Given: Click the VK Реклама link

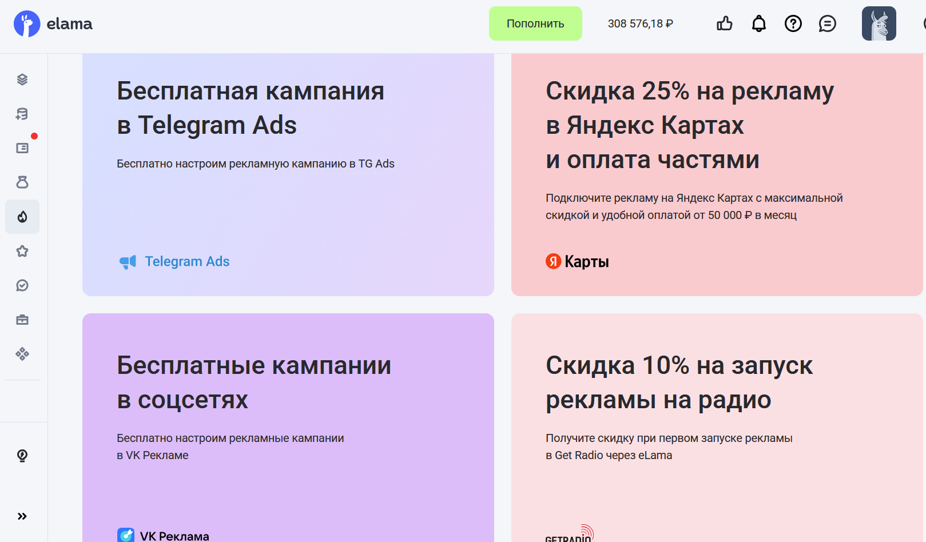Looking at the screenshot, I should click(x=174, y=535).
